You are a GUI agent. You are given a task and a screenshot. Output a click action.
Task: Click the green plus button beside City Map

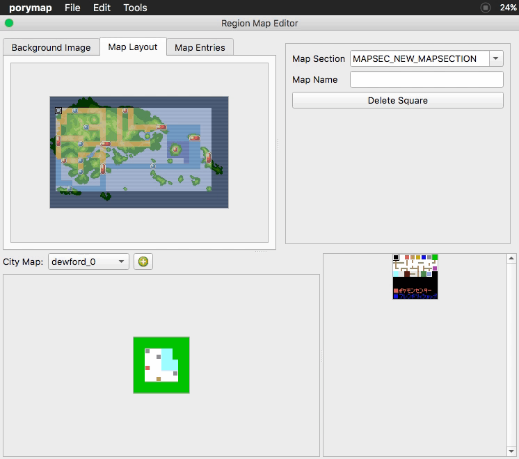(143, 261)
